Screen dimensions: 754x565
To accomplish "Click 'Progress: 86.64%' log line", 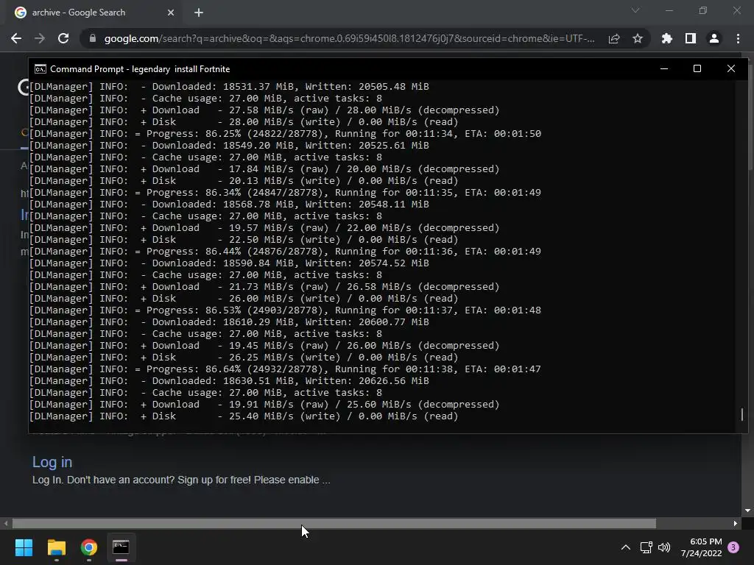I will (285, 369).
